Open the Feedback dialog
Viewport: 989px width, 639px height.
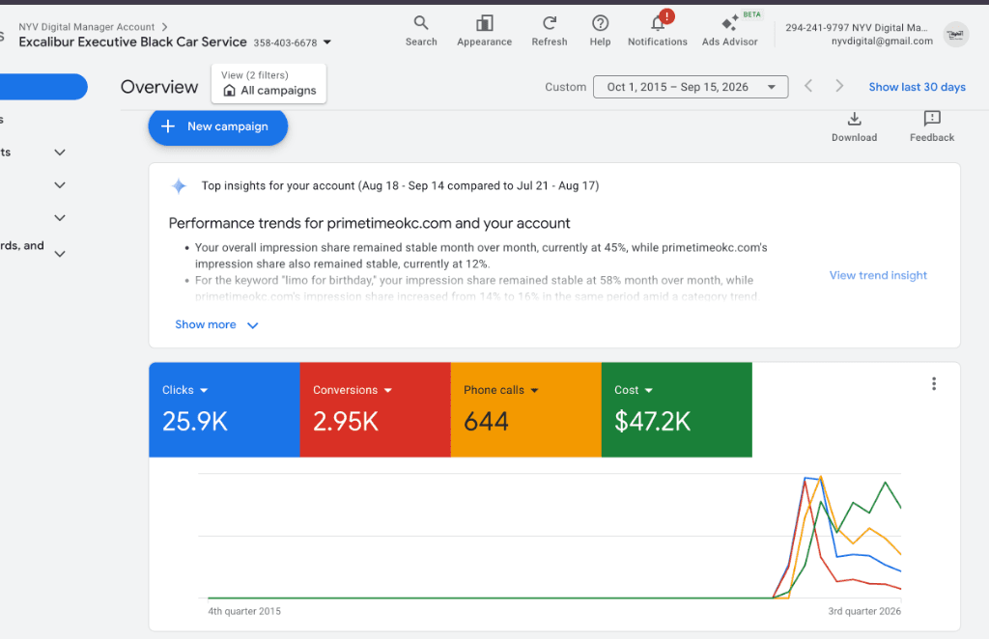(932, 126)
